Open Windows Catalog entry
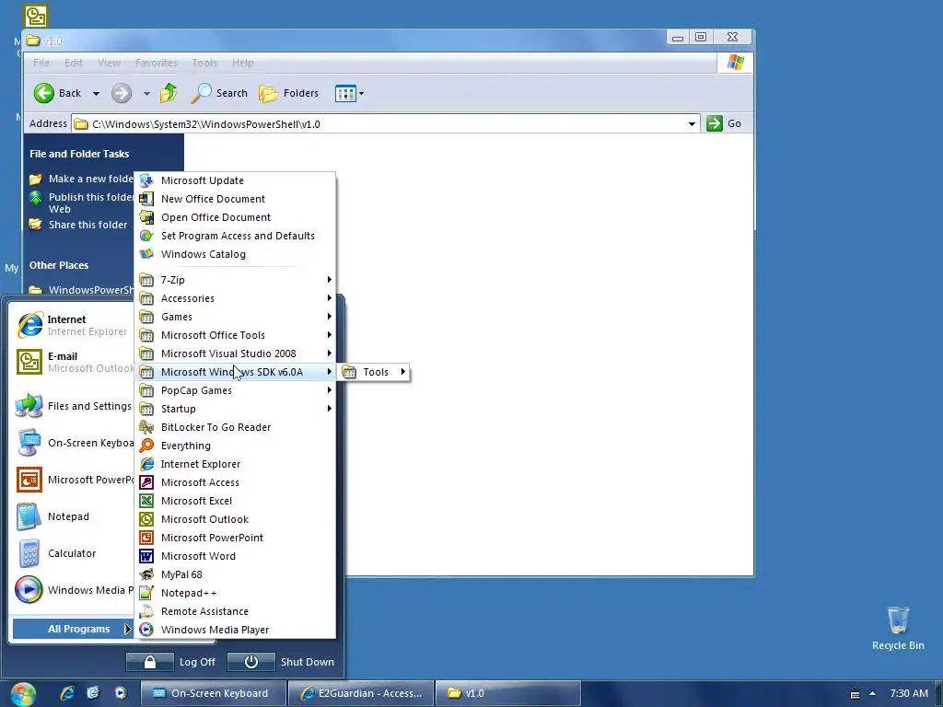Image resolution: width=943 pixels, height=707 pixels. [x=235, y=254]
